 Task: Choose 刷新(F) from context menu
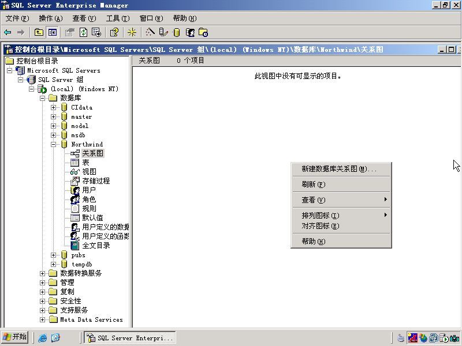[x=341, y=185]
